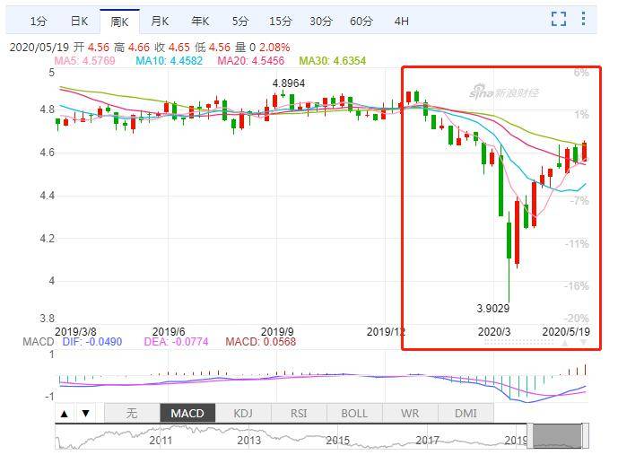Open the three-dot more options menu
This screenshot has height=455, width=618.
point(585,20)
